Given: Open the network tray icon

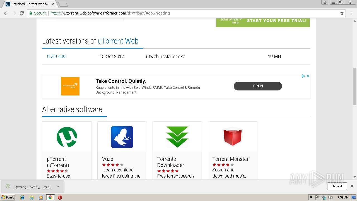Looking at the screenshot, I should click(x=324, y=197).
